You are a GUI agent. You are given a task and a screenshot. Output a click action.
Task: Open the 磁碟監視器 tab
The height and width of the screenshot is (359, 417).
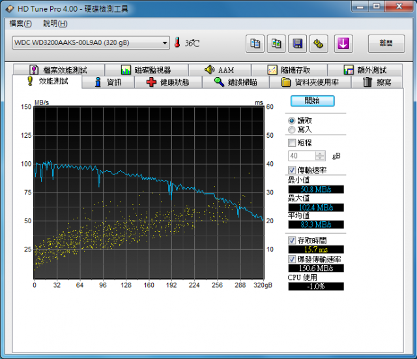pyautogui.click(x=146, y=70)
